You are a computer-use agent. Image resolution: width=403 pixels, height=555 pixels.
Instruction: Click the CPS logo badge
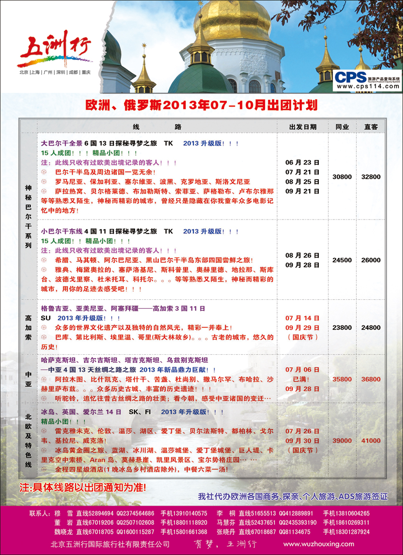point(367,81)
